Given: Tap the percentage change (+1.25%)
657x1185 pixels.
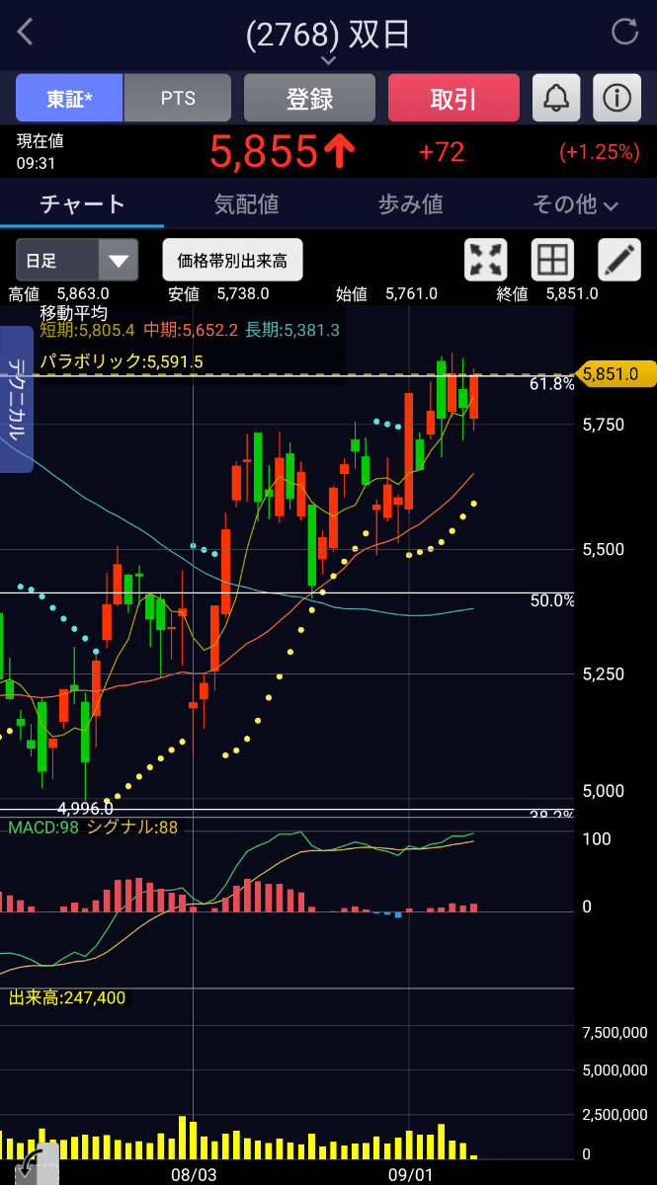Looking at the screenshot, I should (599, 152).
